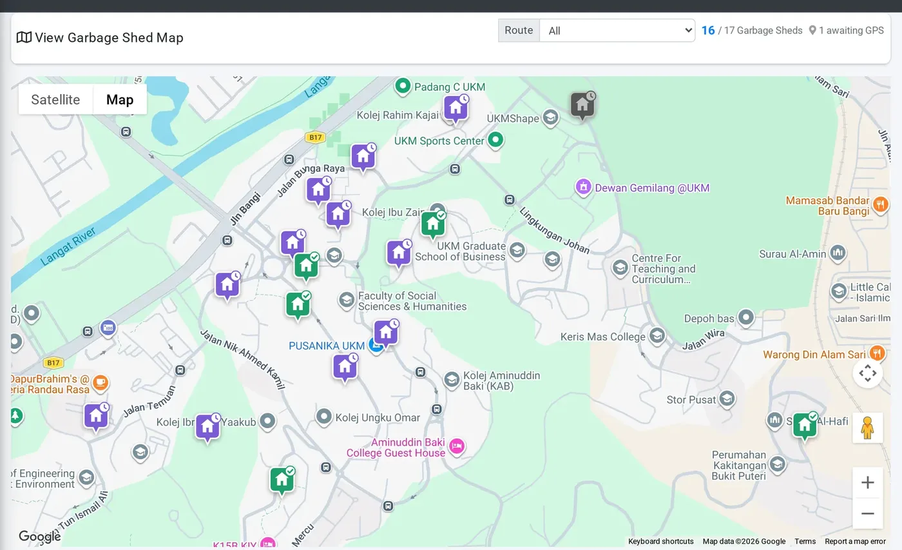
Task: Open the UKM Sports Center pin
Action: [495, 140]
